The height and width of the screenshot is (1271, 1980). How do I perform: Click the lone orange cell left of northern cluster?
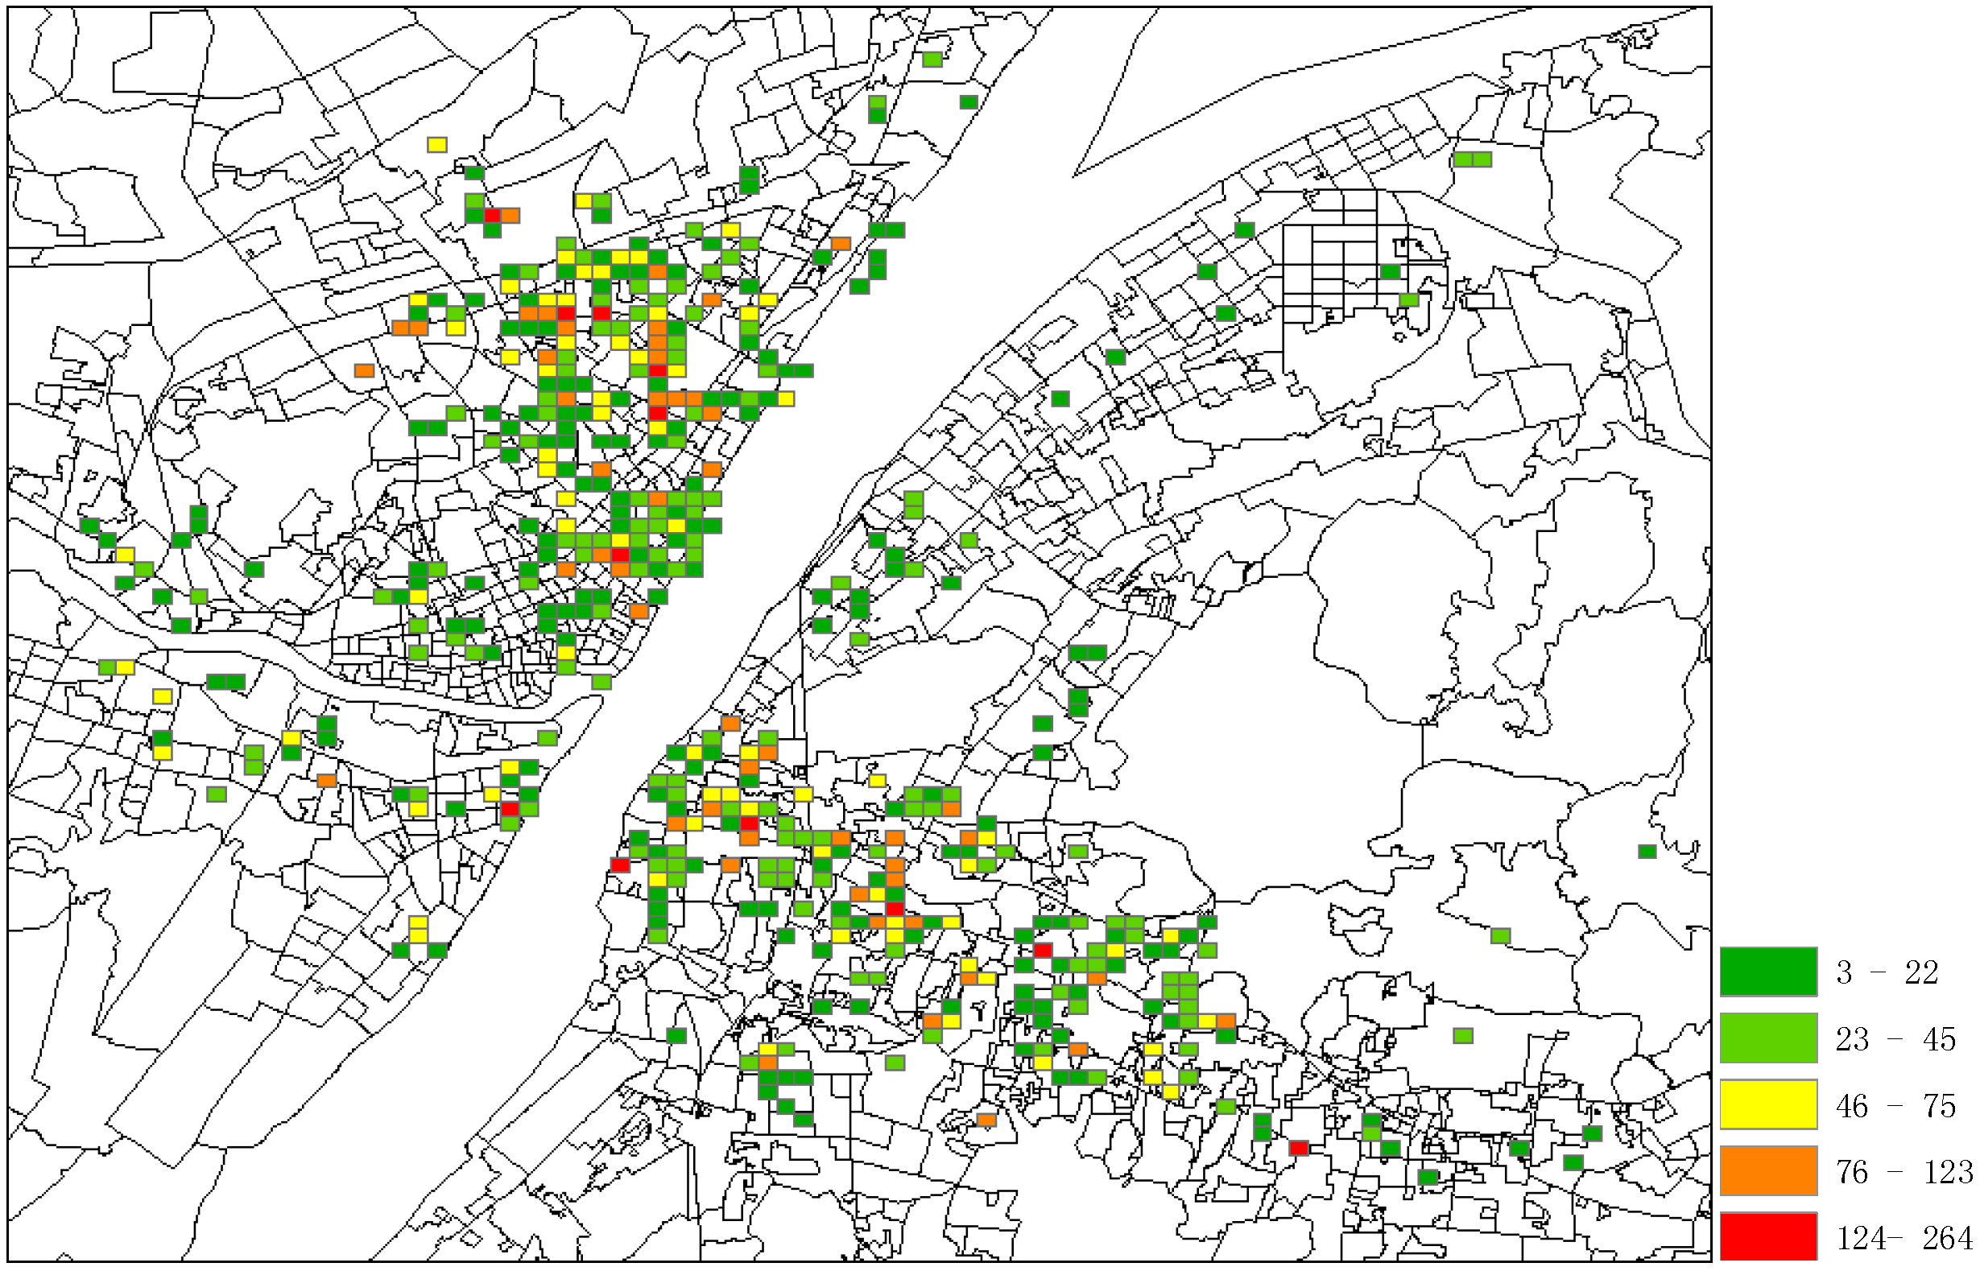(x=364, y=370)
